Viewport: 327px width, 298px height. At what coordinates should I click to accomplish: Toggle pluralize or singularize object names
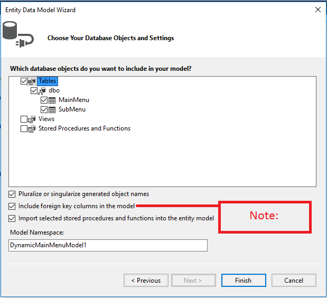(x=12, y=194)
